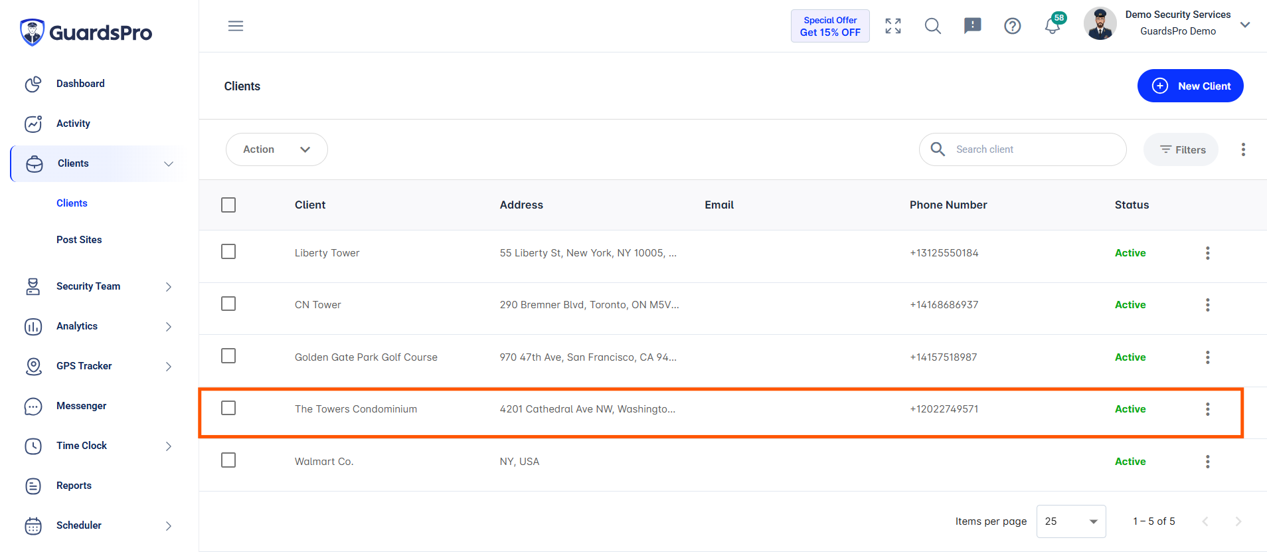Click the Activity chart icon
The height and width of the screenshot is (552, 1267).
[x=33, y=124]
